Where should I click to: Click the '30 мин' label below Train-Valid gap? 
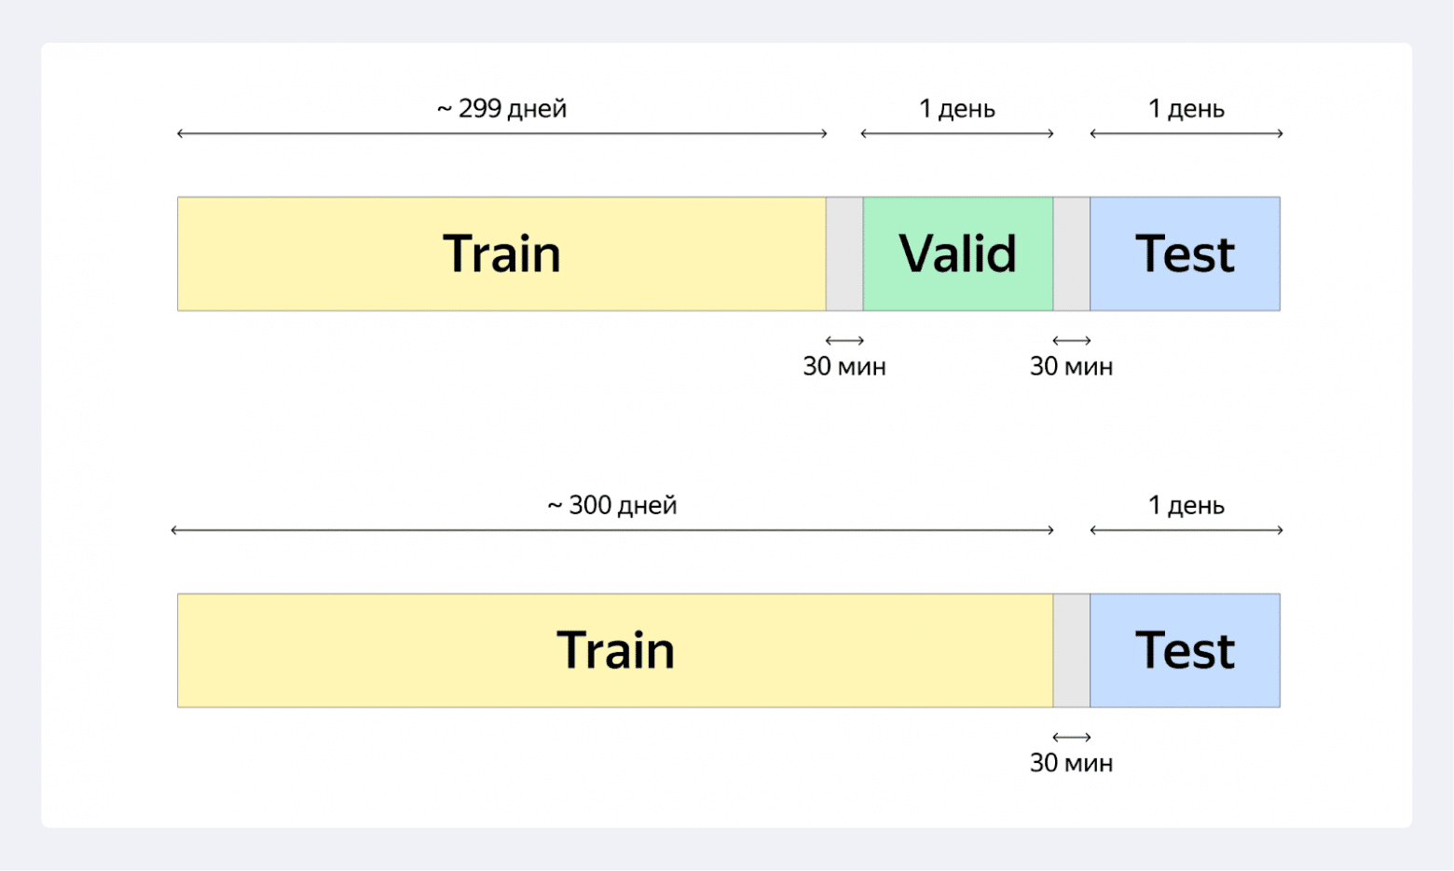(844, 367)
